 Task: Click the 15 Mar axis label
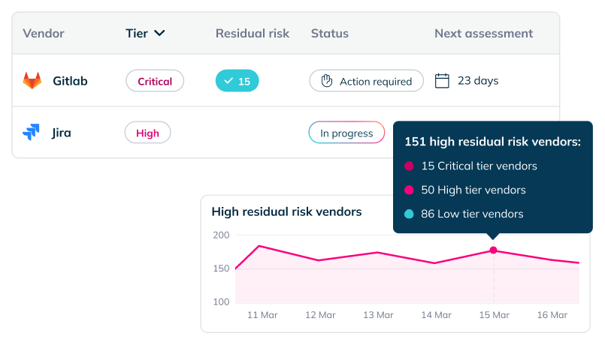click(x=495, y=315)
